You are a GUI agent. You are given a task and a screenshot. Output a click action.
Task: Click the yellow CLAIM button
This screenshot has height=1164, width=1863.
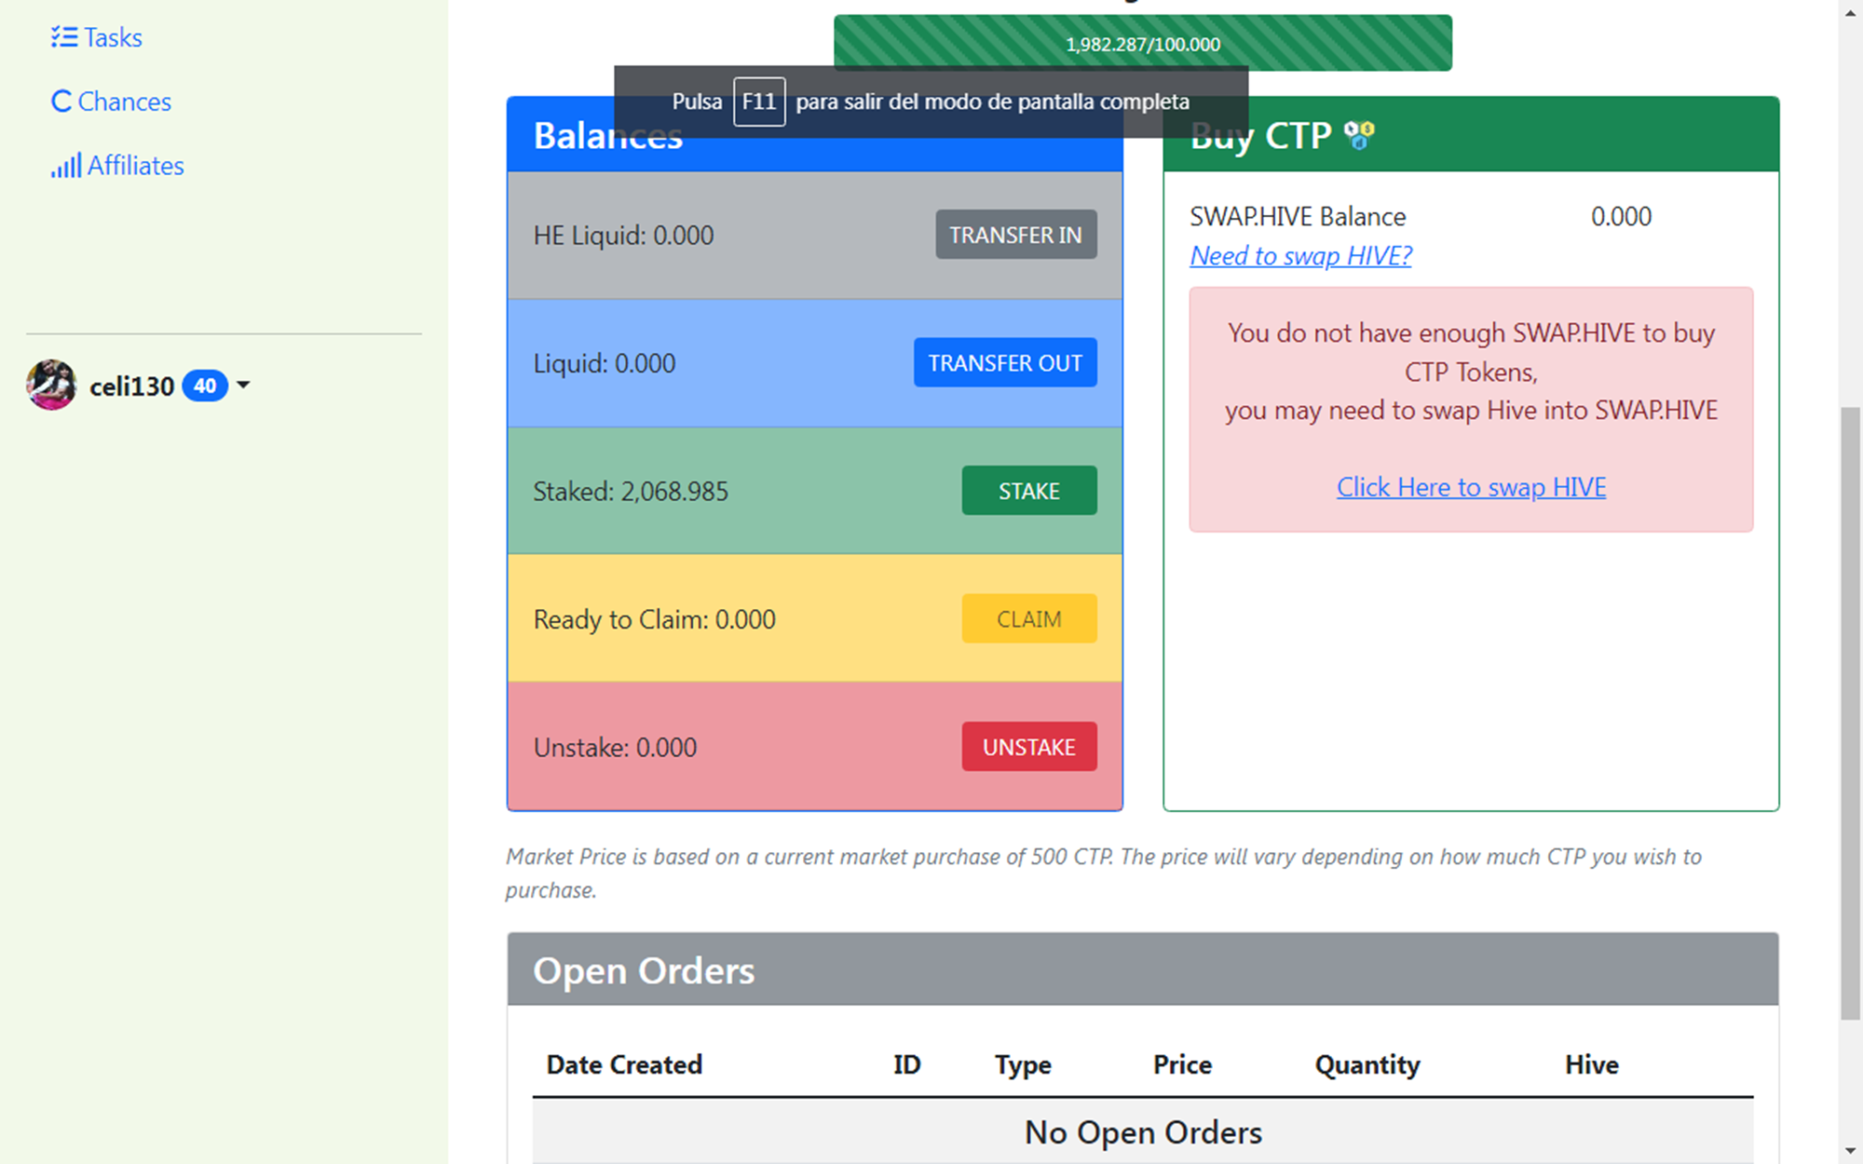point(1029,618)
